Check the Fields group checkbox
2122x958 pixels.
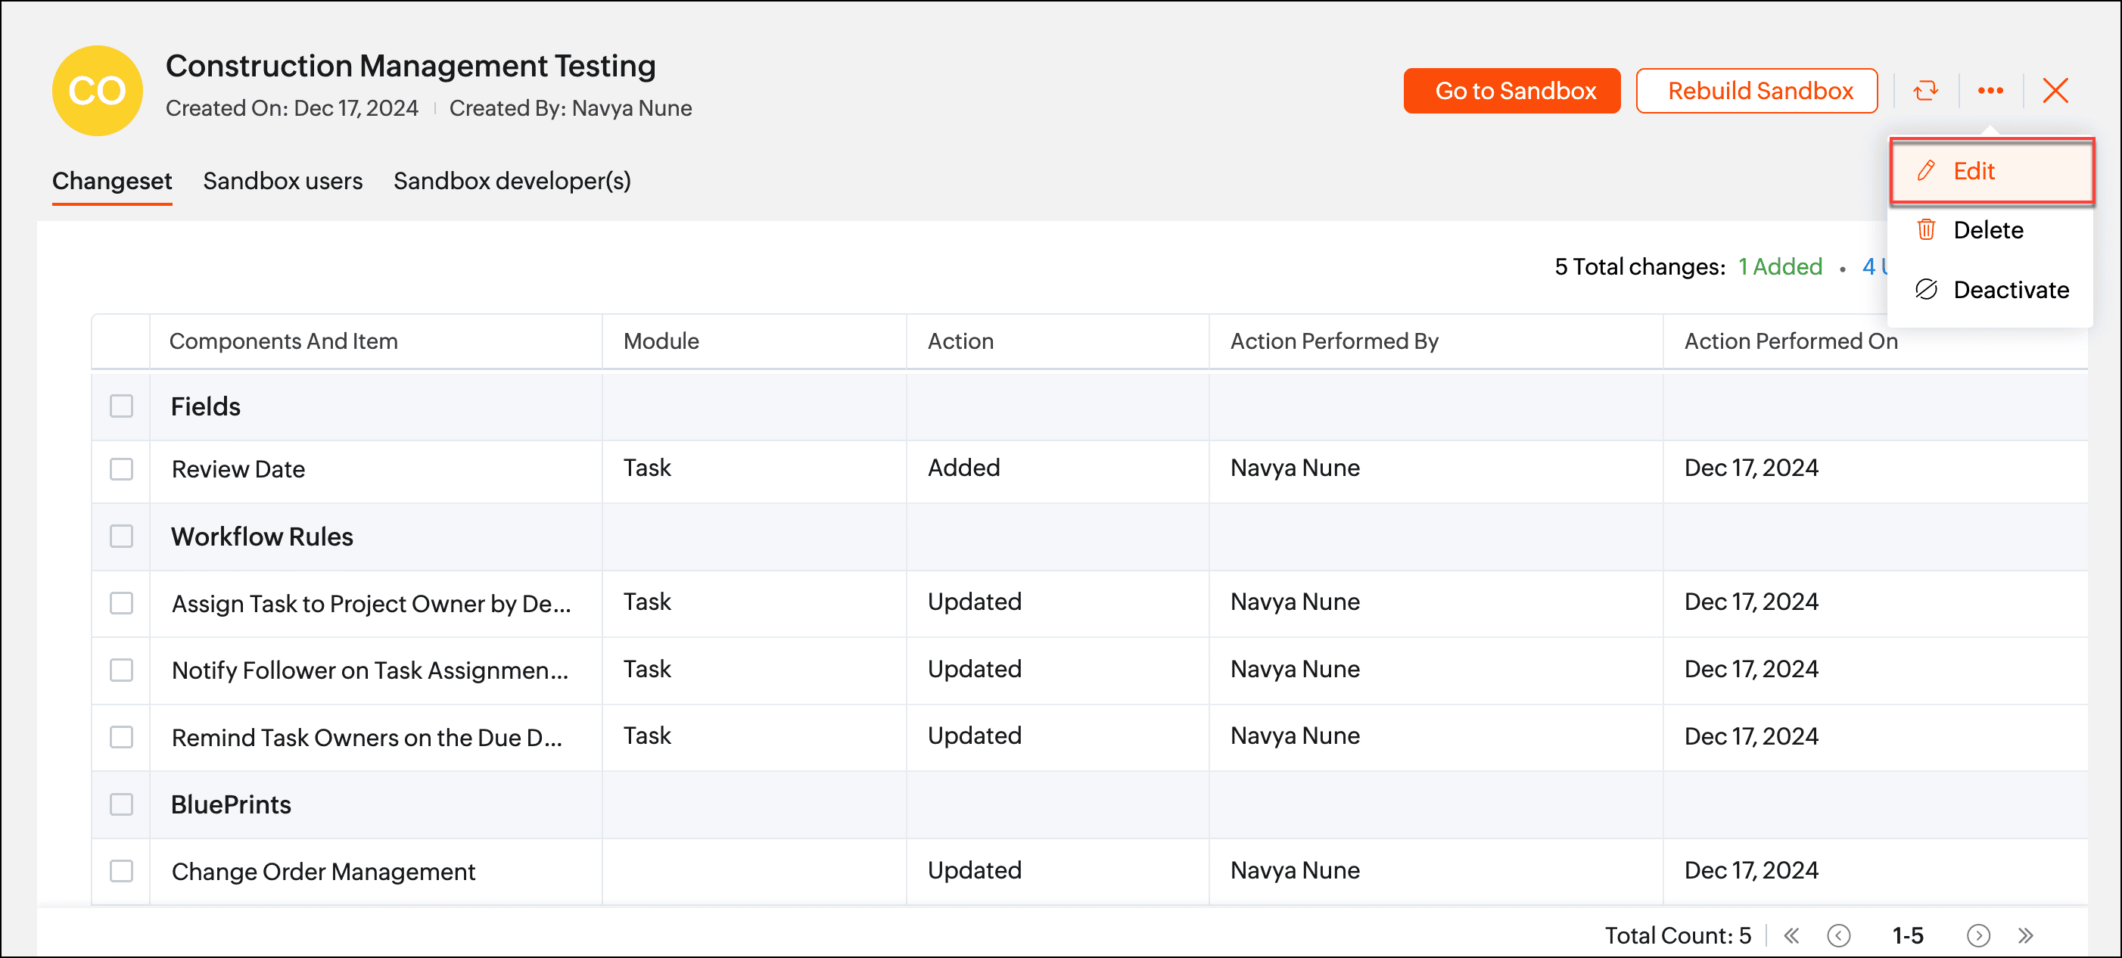click(x=121, y=406)
